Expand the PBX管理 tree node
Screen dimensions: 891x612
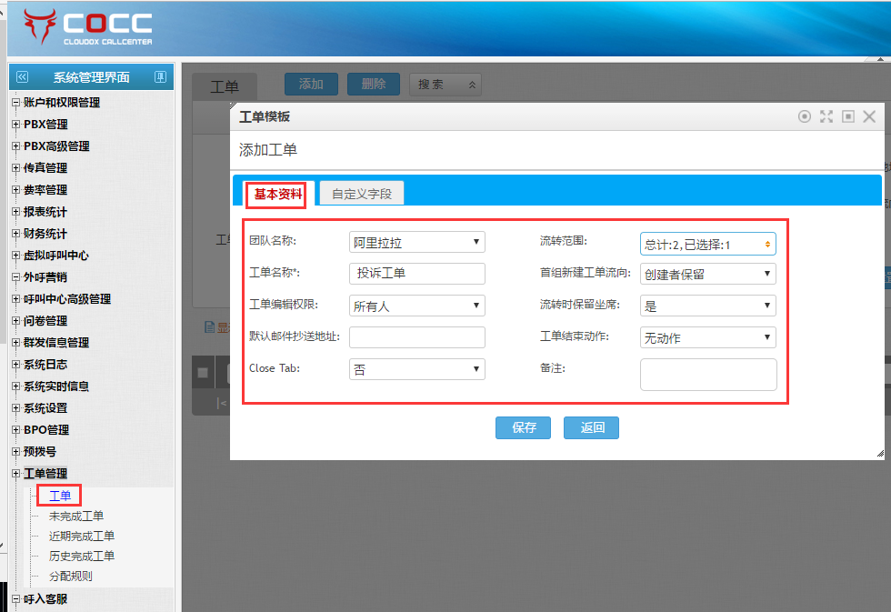15,125
